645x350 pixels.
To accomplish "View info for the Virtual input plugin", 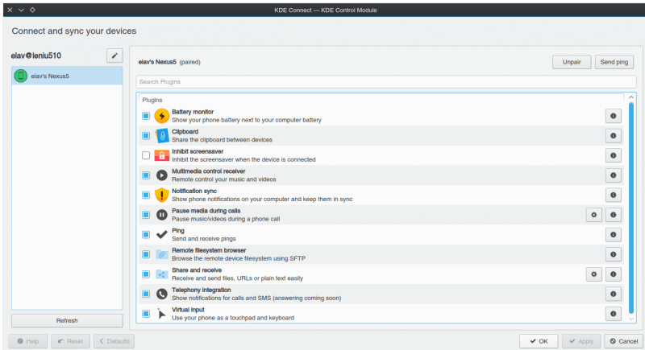I will [614, 314].
